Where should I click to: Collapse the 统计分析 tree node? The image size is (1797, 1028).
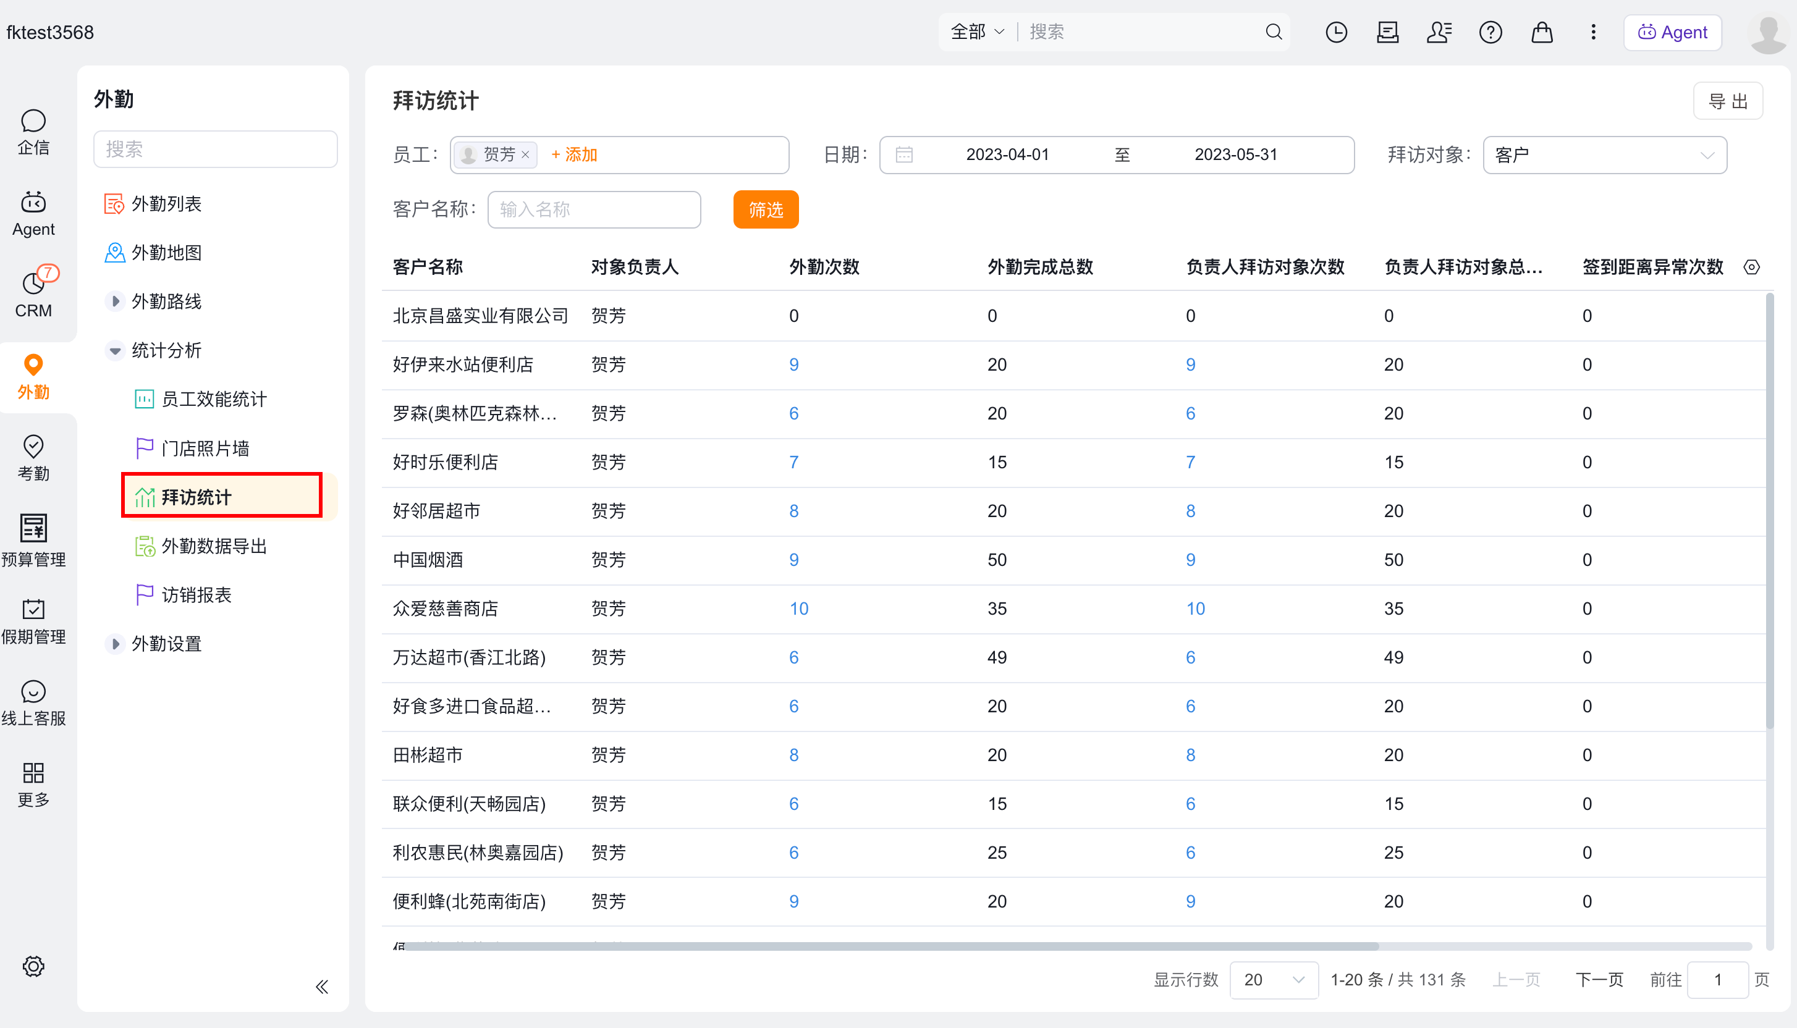point(114,350)
